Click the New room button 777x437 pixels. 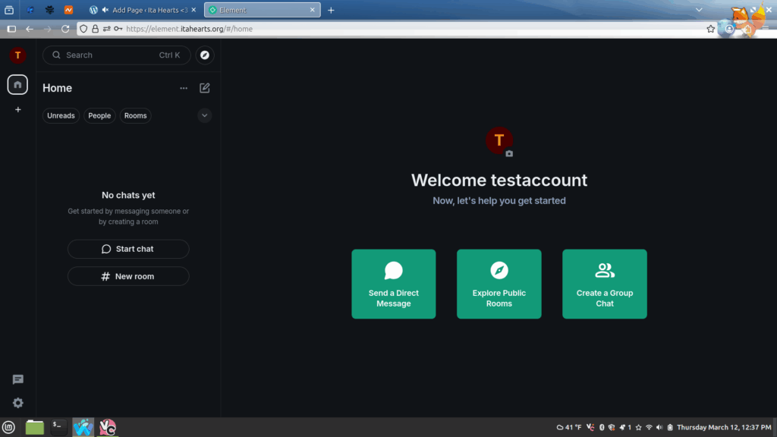pyautogui.click(x=128, y=276)
